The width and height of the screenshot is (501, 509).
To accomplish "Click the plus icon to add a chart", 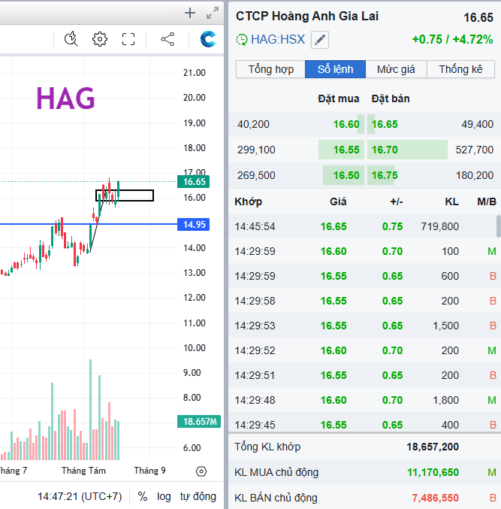I will click(190, 13).
